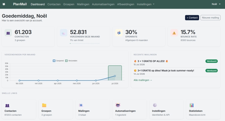Click the jul 2026 Verzonden bar
Image resolution: width=225 pixels, height=121 pixels.
tap(115, 73)
